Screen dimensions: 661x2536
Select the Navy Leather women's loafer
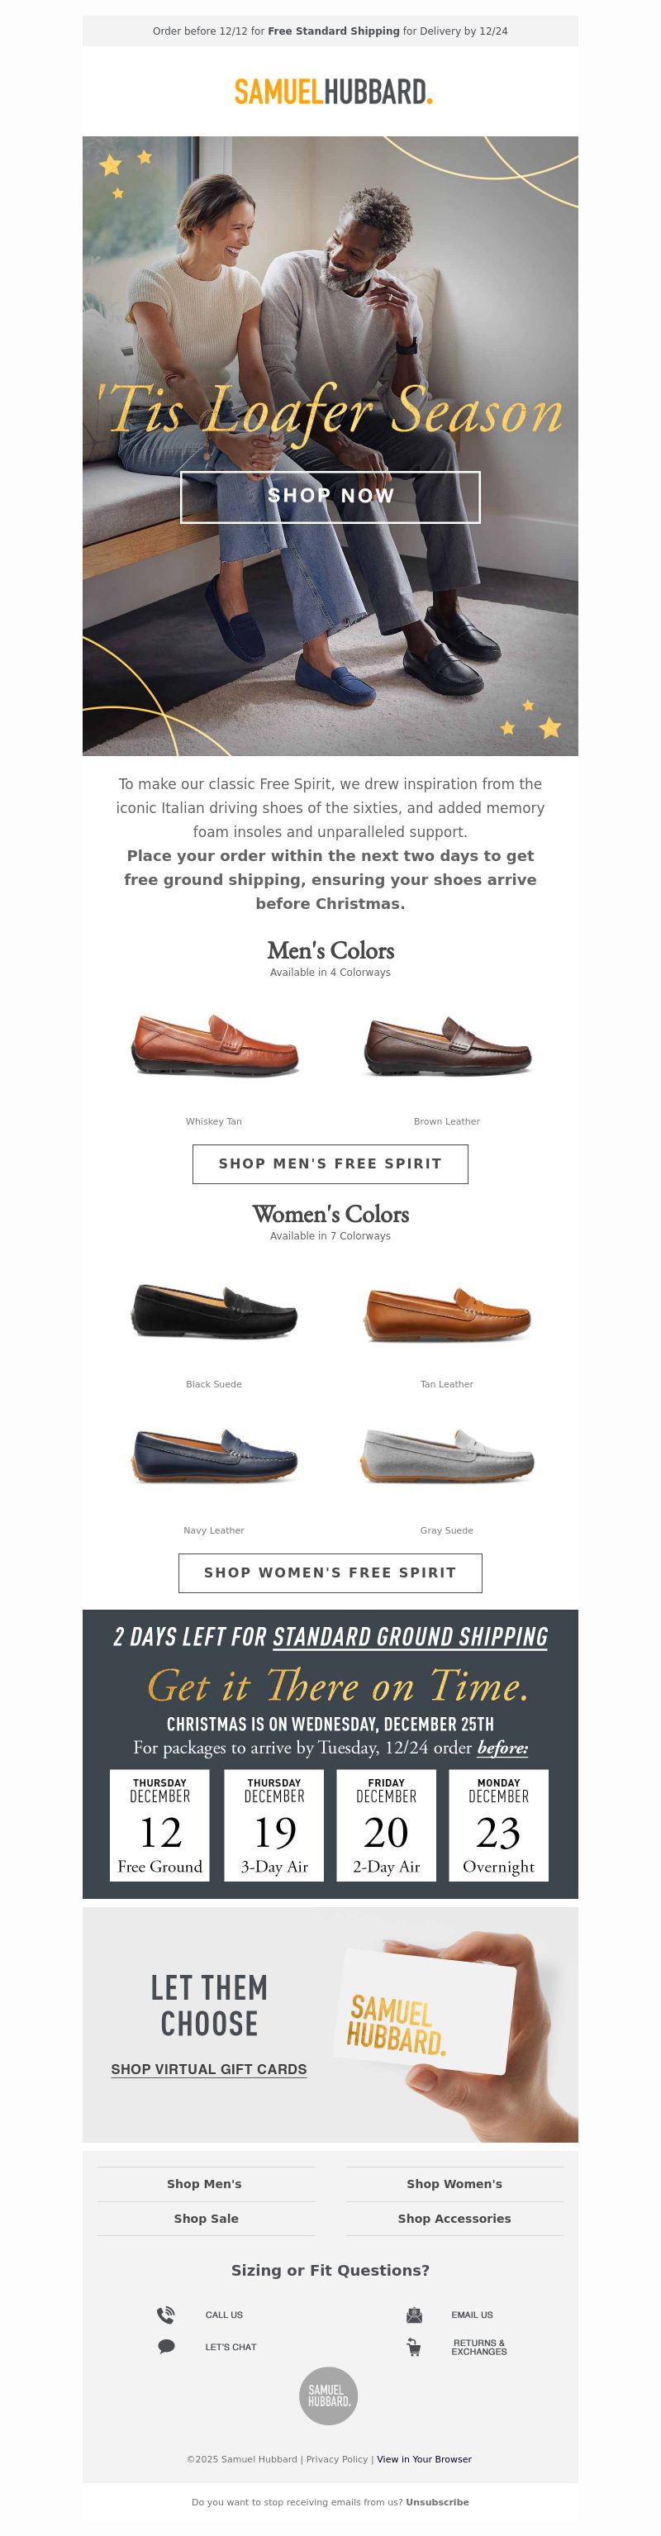215,1455
